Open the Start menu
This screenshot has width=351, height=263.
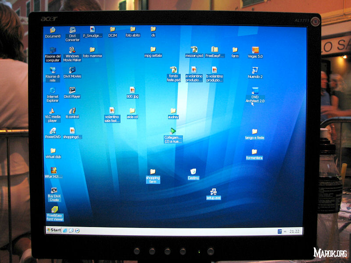pyautogui.click(x=54, y=230)
